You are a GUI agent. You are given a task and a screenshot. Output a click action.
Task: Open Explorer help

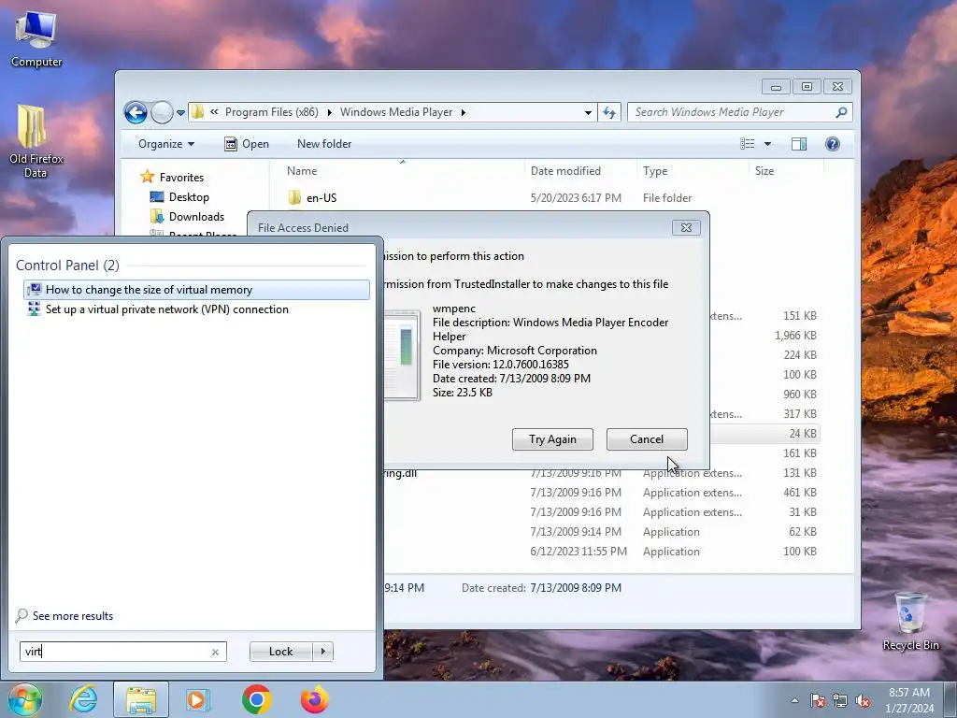(x=832, y=144)
